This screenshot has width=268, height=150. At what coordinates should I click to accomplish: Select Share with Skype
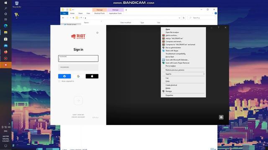(x=183, y=51)
